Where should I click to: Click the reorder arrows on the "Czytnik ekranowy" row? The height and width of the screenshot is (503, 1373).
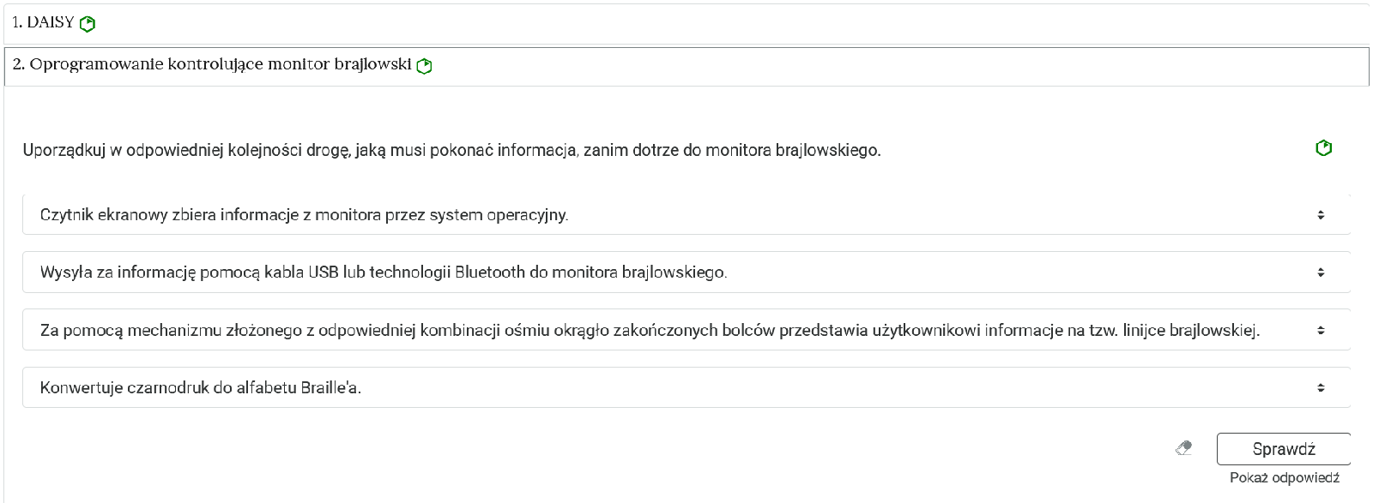point(1322,214)
